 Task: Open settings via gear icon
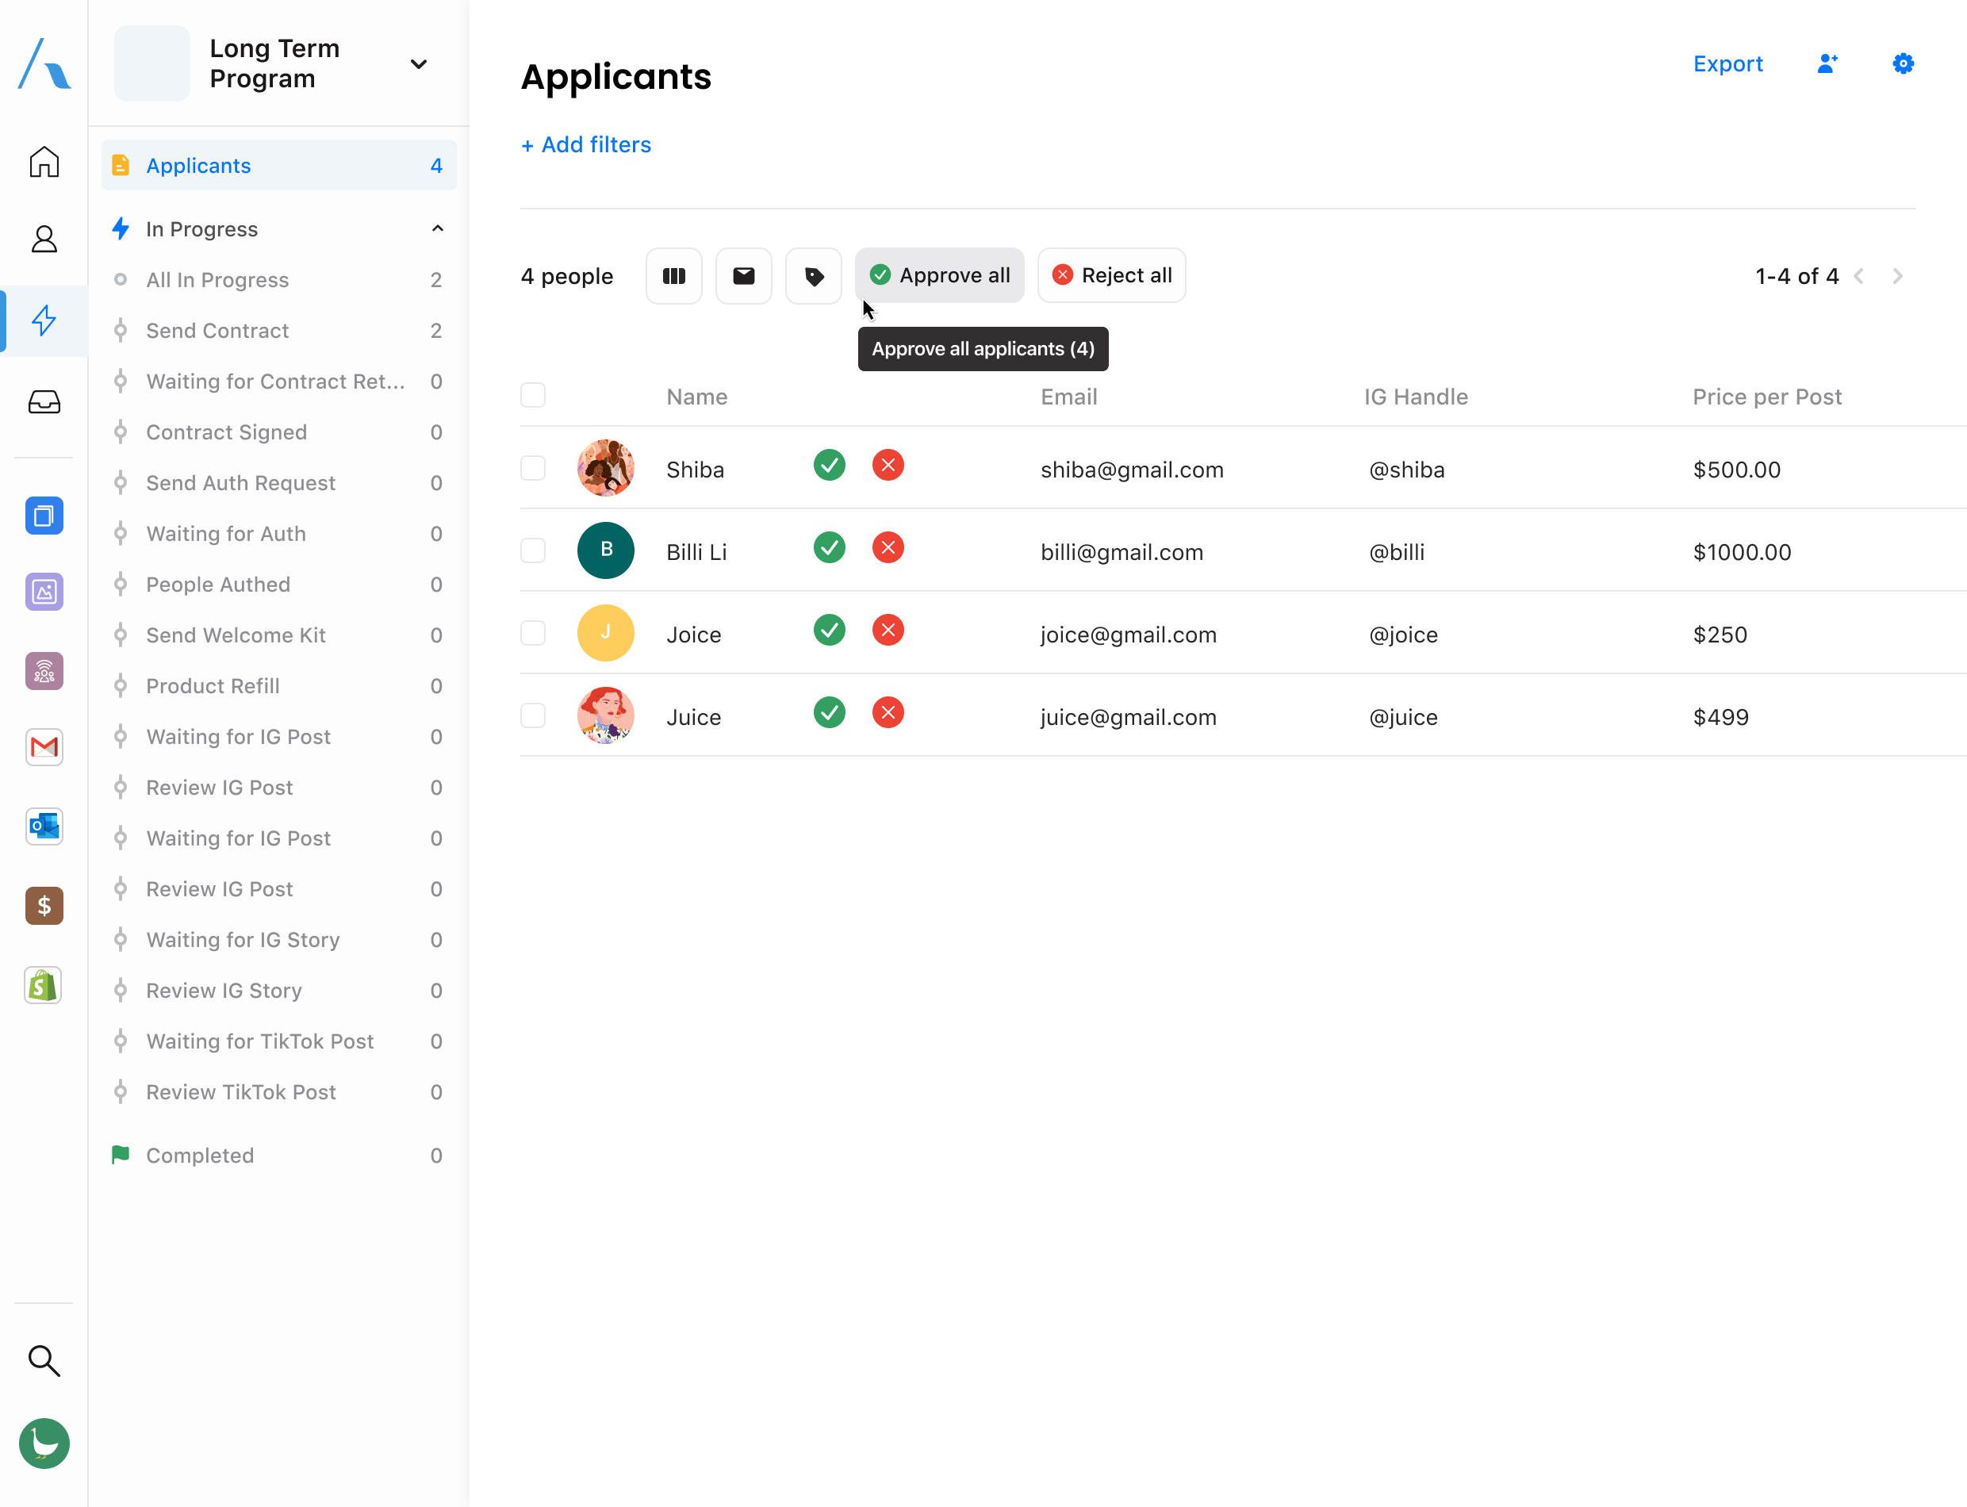tap(1903, 63)
